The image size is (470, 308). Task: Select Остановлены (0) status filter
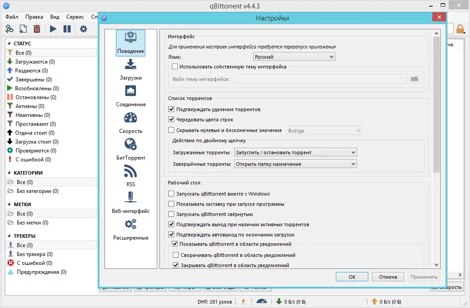click(36, 97)
